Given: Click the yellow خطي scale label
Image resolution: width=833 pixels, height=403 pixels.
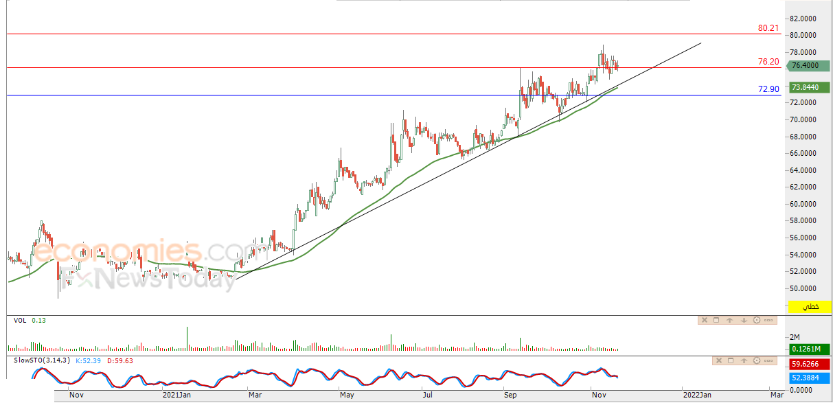Looking at the screenshot, I should pyautogui.click(x=811, y=307).
